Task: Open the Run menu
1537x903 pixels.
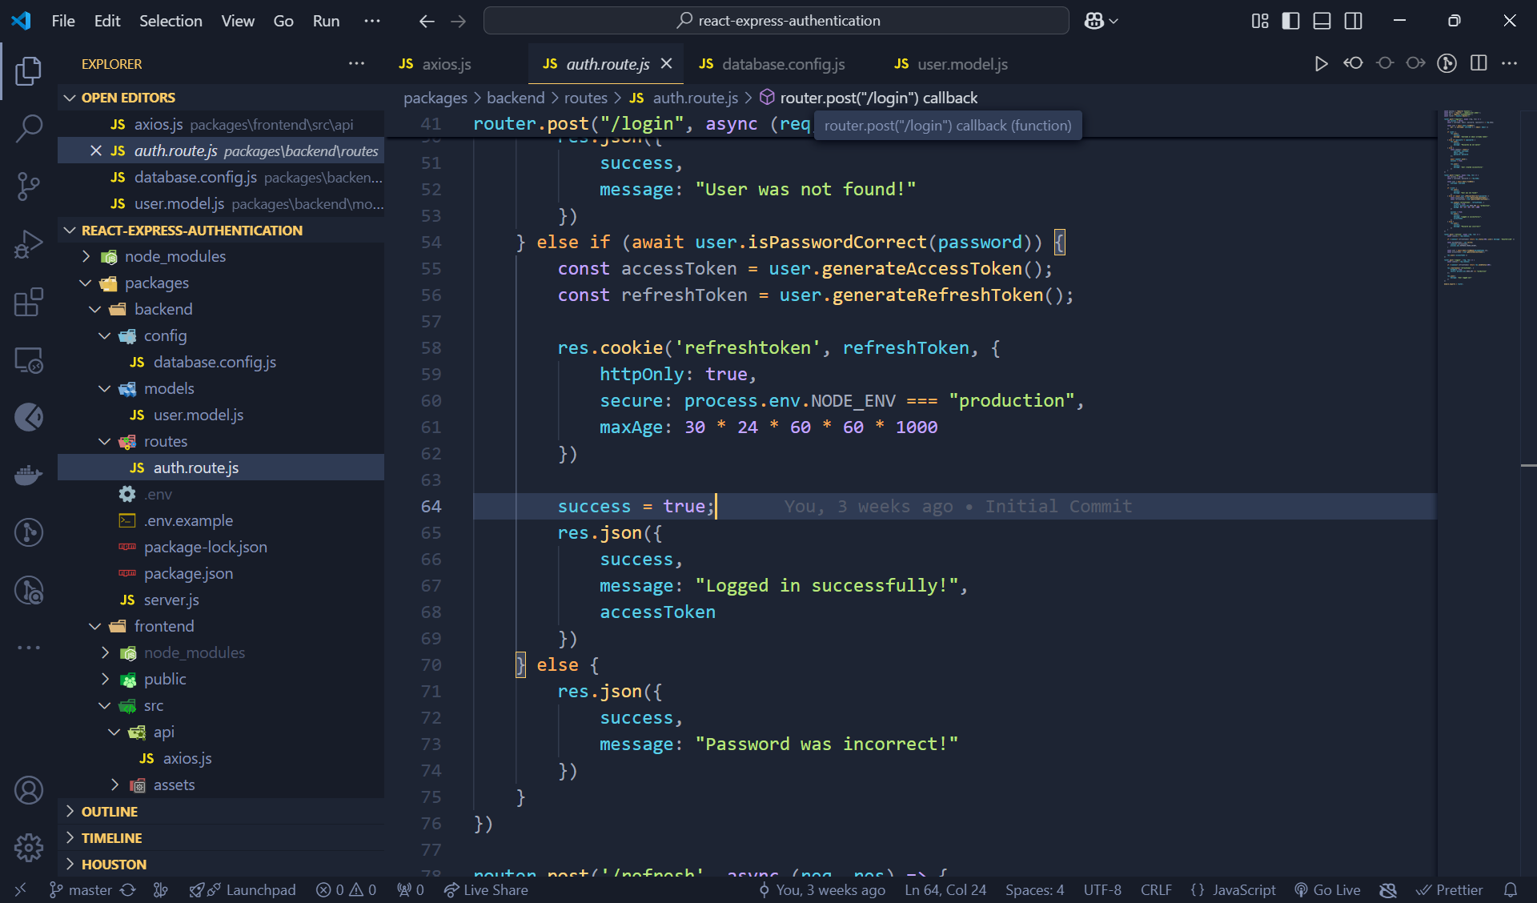Action: [326, 21]
